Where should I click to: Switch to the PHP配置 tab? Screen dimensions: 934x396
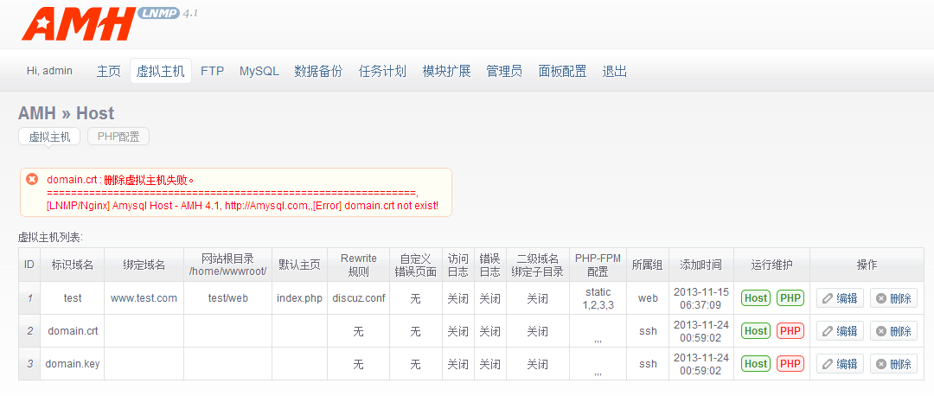point(118,137)
